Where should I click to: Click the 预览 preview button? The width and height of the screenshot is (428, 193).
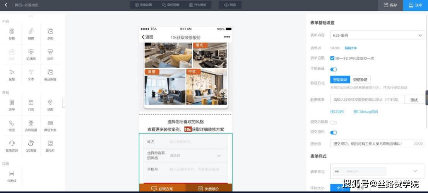(x=230, y=5)
